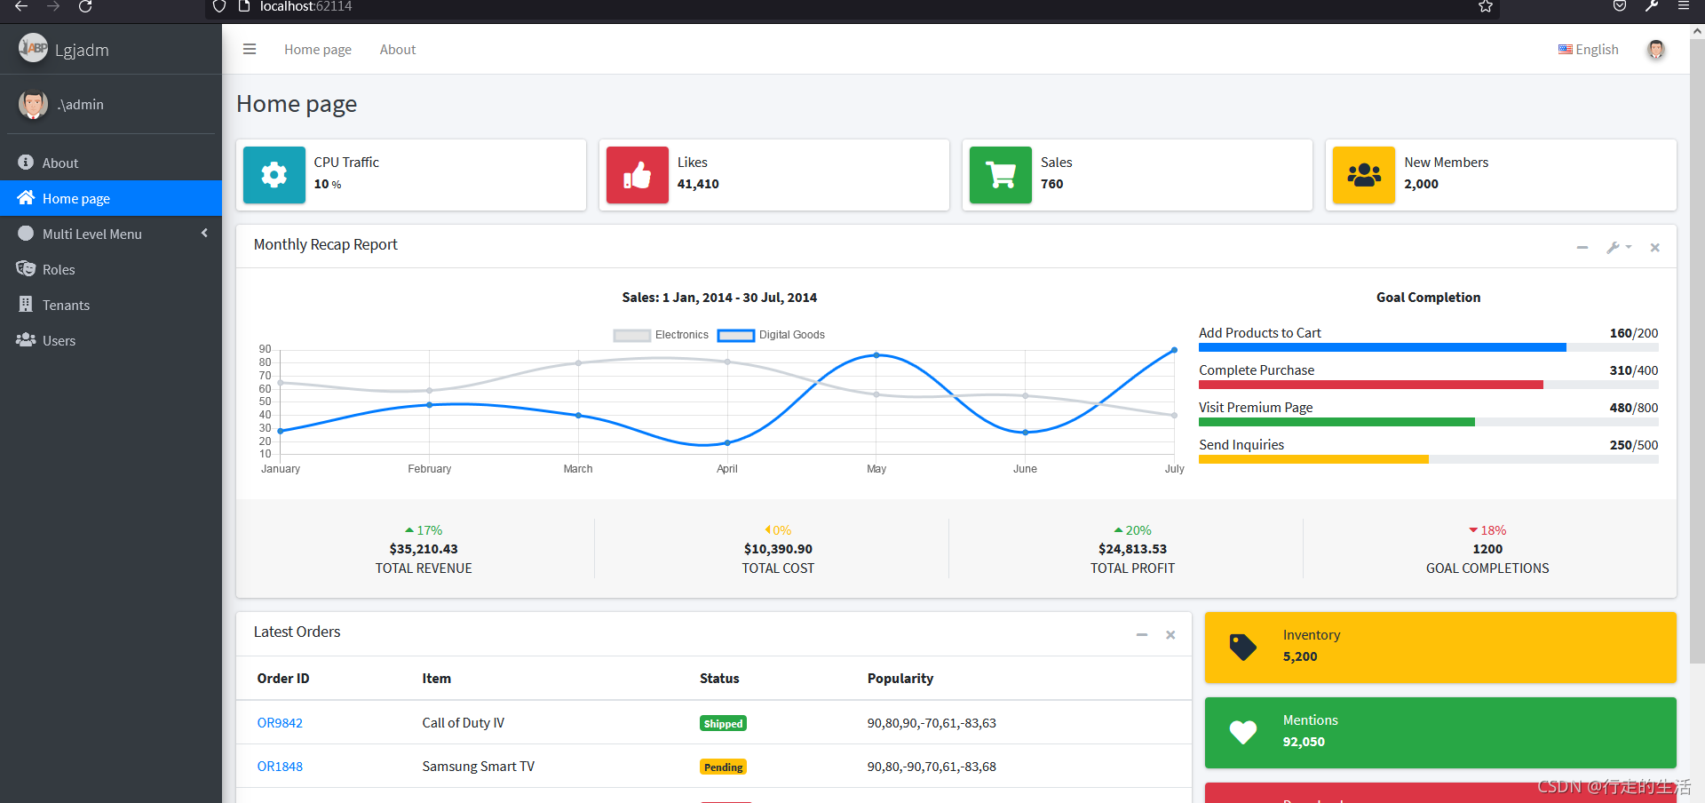Click the May data point on blue line
Viewport: 1705px width, 803px height.
pos(876,355)
